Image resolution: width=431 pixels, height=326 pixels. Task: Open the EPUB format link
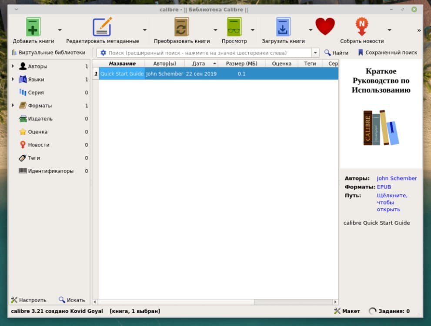click(x=384, y=187)
